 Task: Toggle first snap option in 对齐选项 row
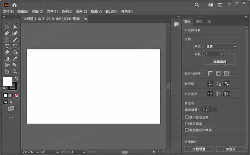[x=210, y=93]
